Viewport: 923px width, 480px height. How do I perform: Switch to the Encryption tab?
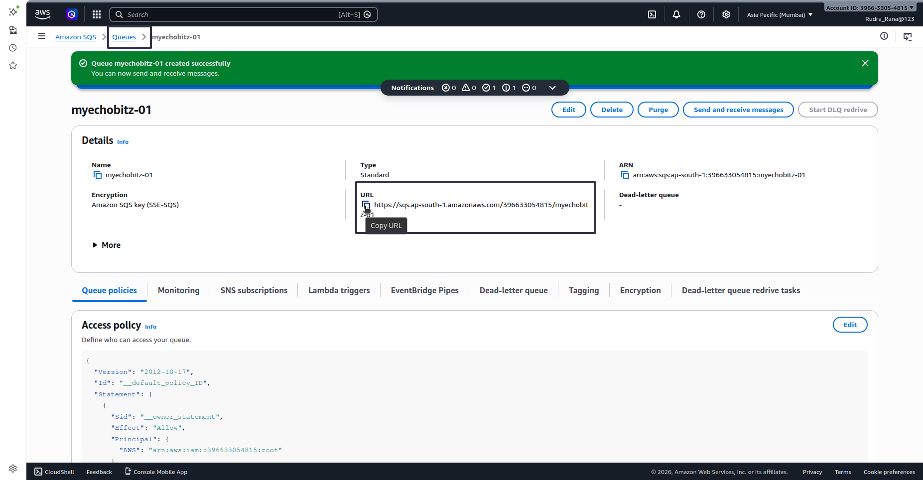coord(640,290)
